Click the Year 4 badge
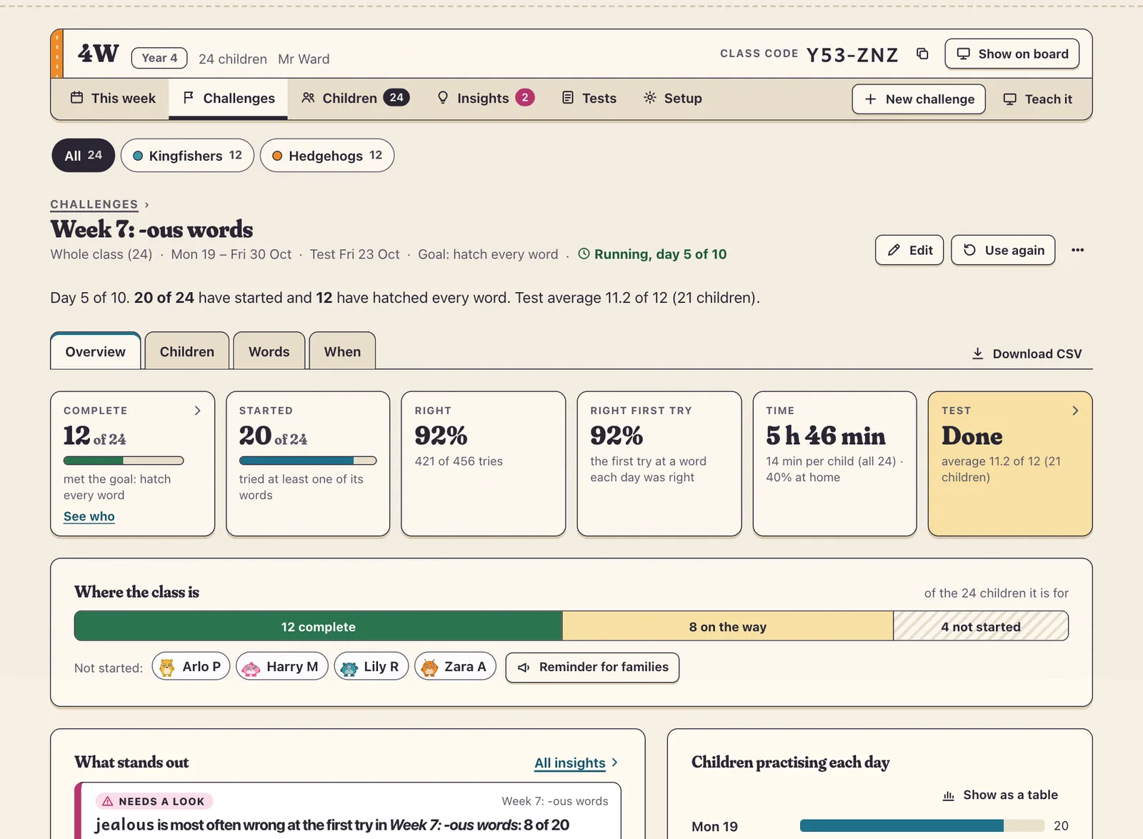The height and width of the screenshot is (839, 1143). (x=159, y=58)
